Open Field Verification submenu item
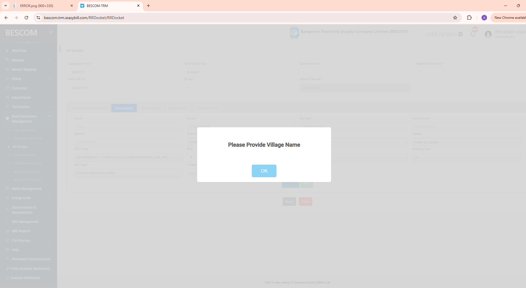Viewport: 526px width, 288px height. [24, 130]
